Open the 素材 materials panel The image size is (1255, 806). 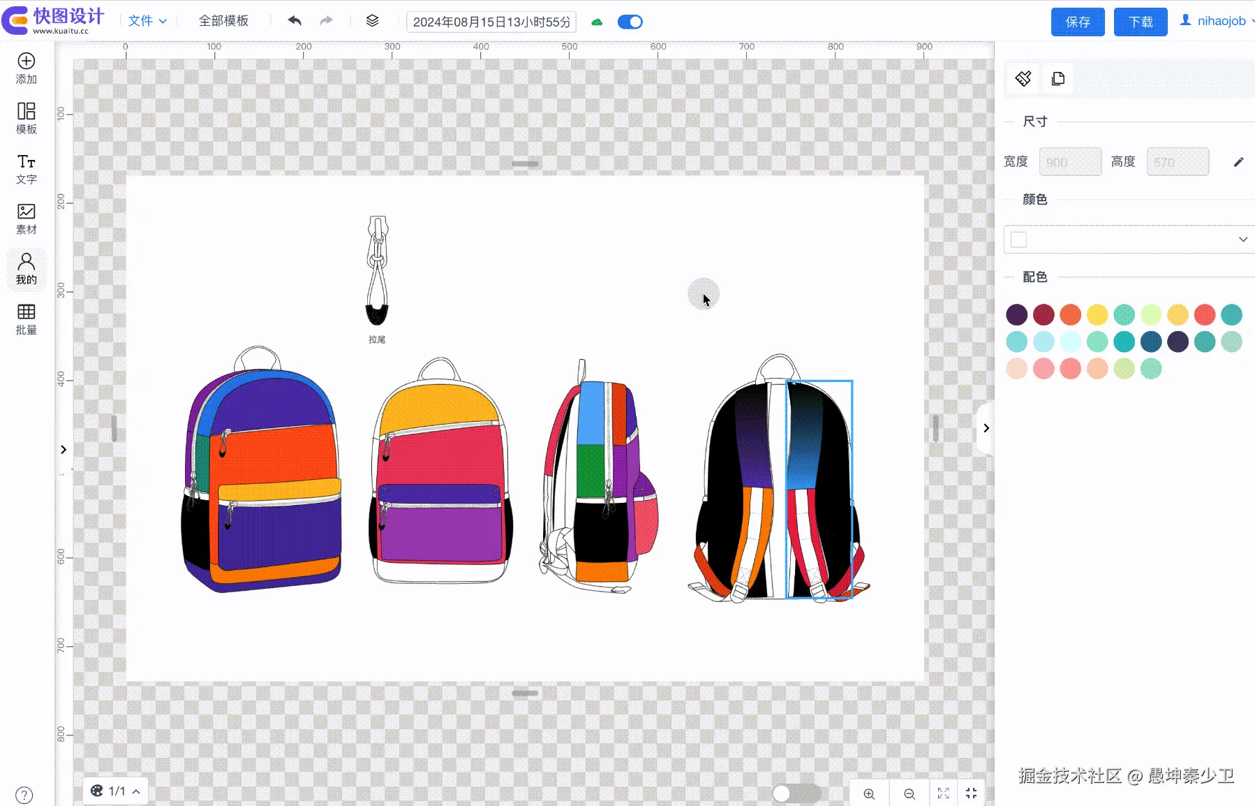point(27,219)
